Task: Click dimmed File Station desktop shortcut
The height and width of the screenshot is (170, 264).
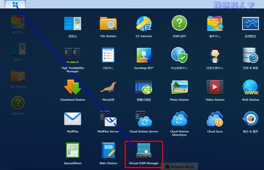Action: 18,76
